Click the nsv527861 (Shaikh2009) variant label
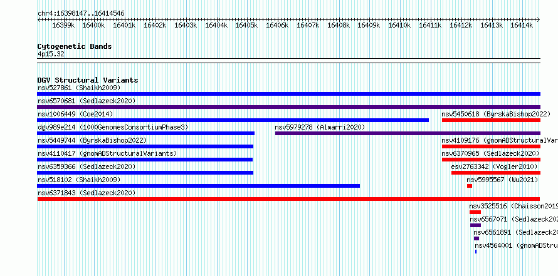 [x=79, y=88]
